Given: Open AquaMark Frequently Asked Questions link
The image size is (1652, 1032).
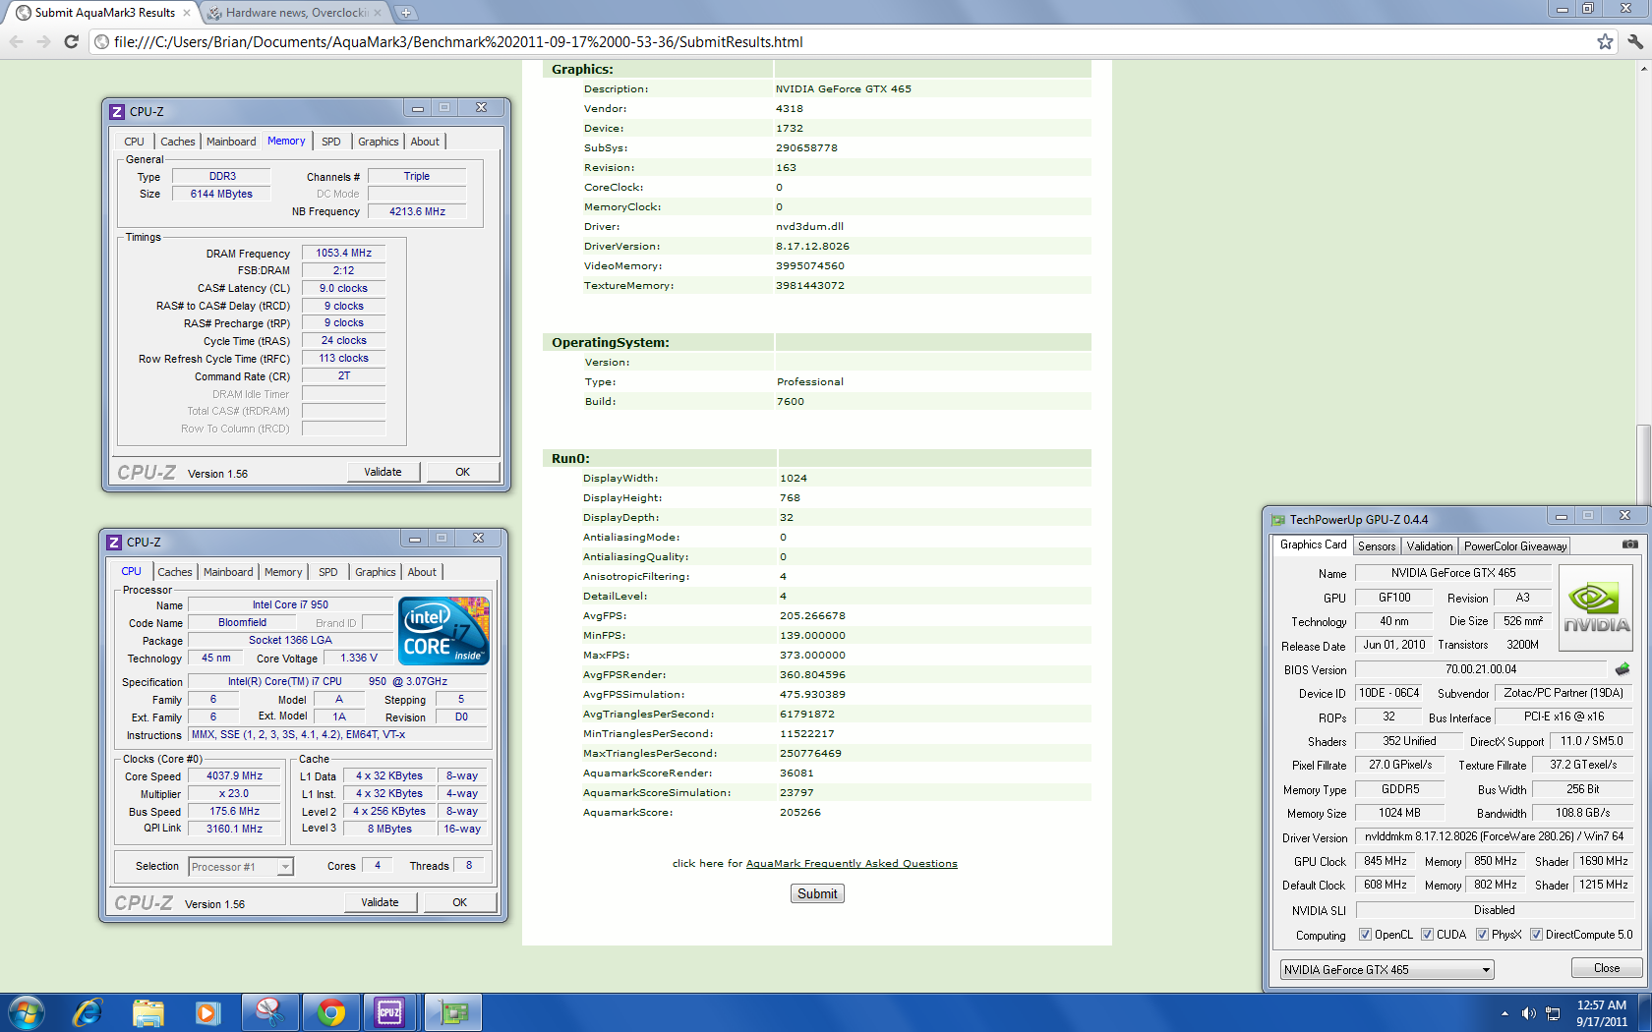Looking at the screenshot, I should pos(852,864).
